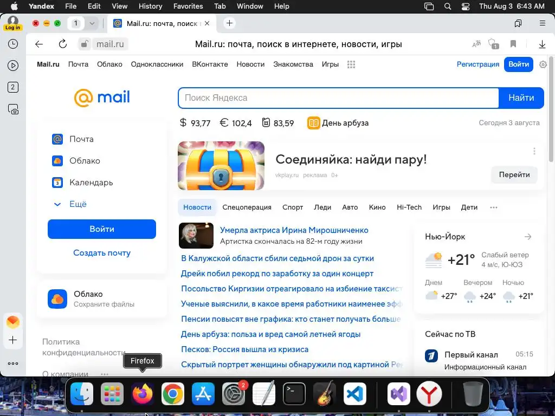Viewport: 555px width, 416px height.
Task: Expand footer links ellipsis next to О компании
Action: tap(104, 374)
